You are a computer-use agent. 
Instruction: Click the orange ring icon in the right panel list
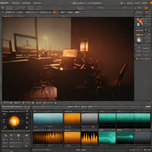139,51
